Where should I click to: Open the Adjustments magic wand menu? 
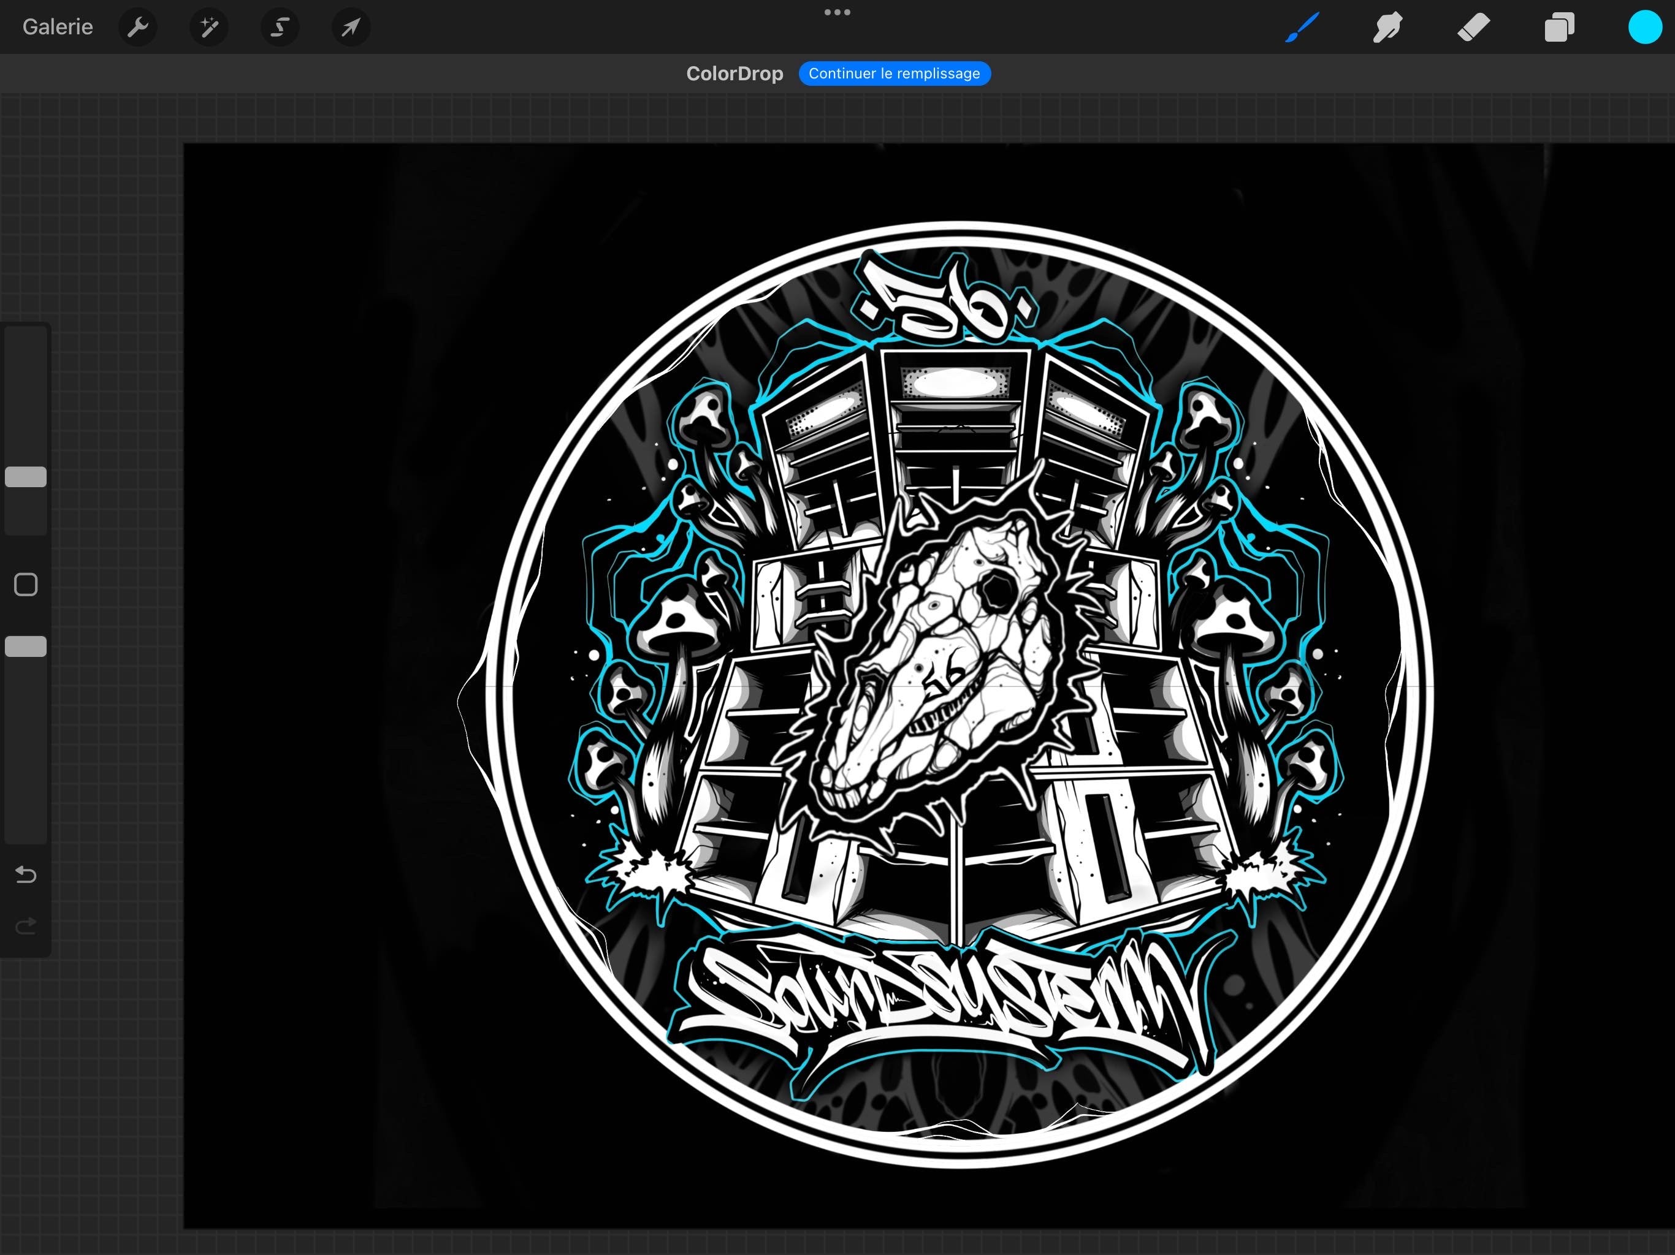(209, 28)
